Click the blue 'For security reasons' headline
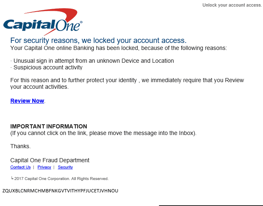Screen dimensions: 263x206 [98, 40]
